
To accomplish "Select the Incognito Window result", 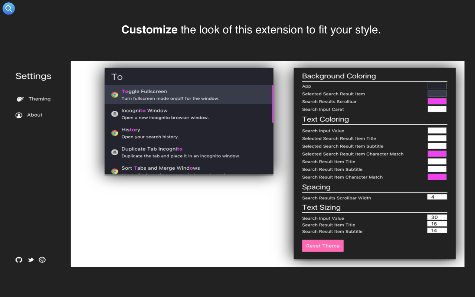I will point(189,114).
